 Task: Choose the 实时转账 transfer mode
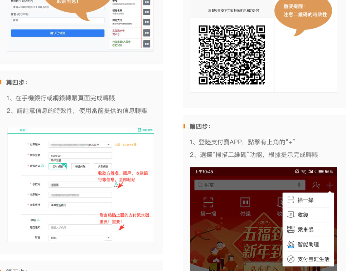point(58,166)
